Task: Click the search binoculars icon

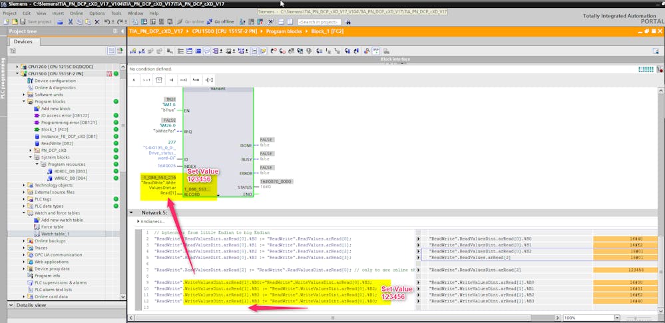Action: 348,22
